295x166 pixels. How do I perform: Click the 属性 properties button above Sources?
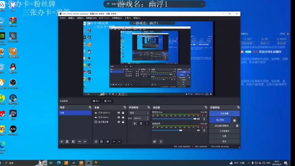tap(96, 101)
